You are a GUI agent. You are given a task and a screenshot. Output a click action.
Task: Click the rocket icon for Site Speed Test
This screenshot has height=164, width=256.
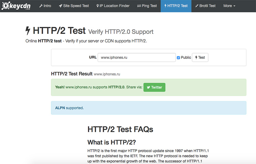tap(61, 6)
